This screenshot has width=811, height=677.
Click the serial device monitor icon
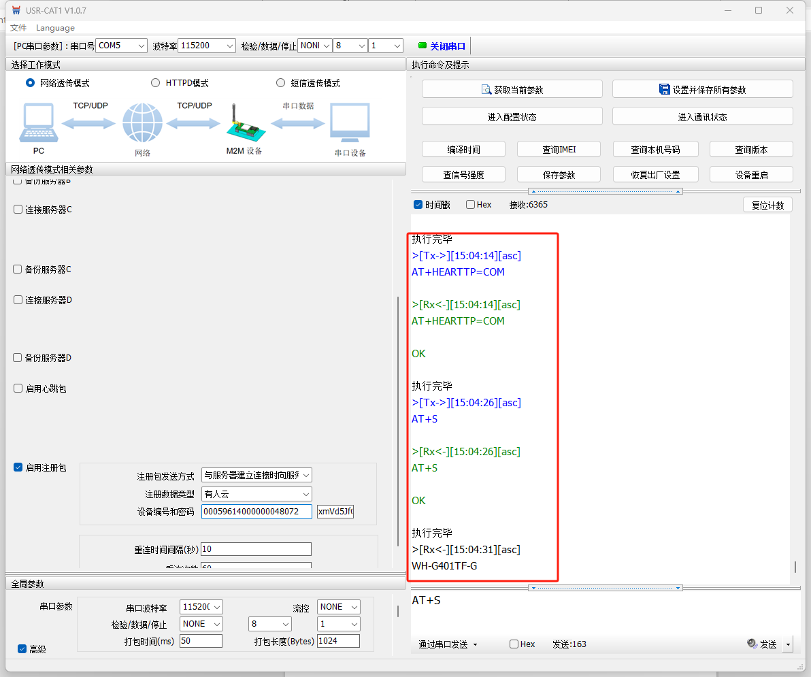[350, 123]
